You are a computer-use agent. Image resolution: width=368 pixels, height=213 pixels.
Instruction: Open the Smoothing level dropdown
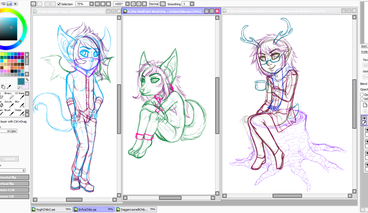click(192, 4)
